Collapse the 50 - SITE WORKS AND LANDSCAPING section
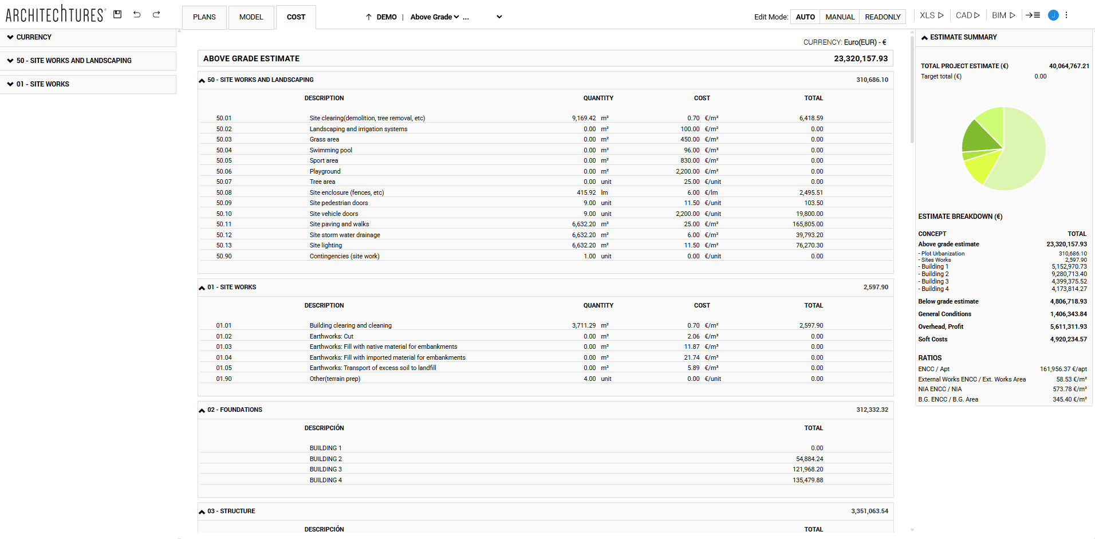This screenshot has height=539, width=1095. coord(202,80)
